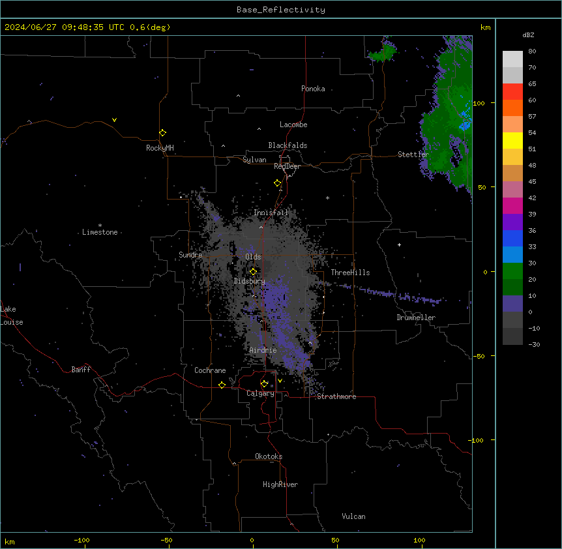Click the Base_Reflectivity title text
This screenshot has height=549, width=562.
[280, 10]
